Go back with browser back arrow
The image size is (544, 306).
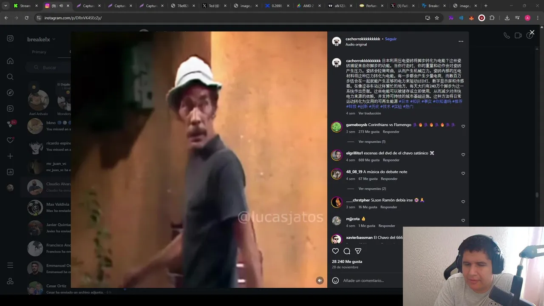click(6, 18)
